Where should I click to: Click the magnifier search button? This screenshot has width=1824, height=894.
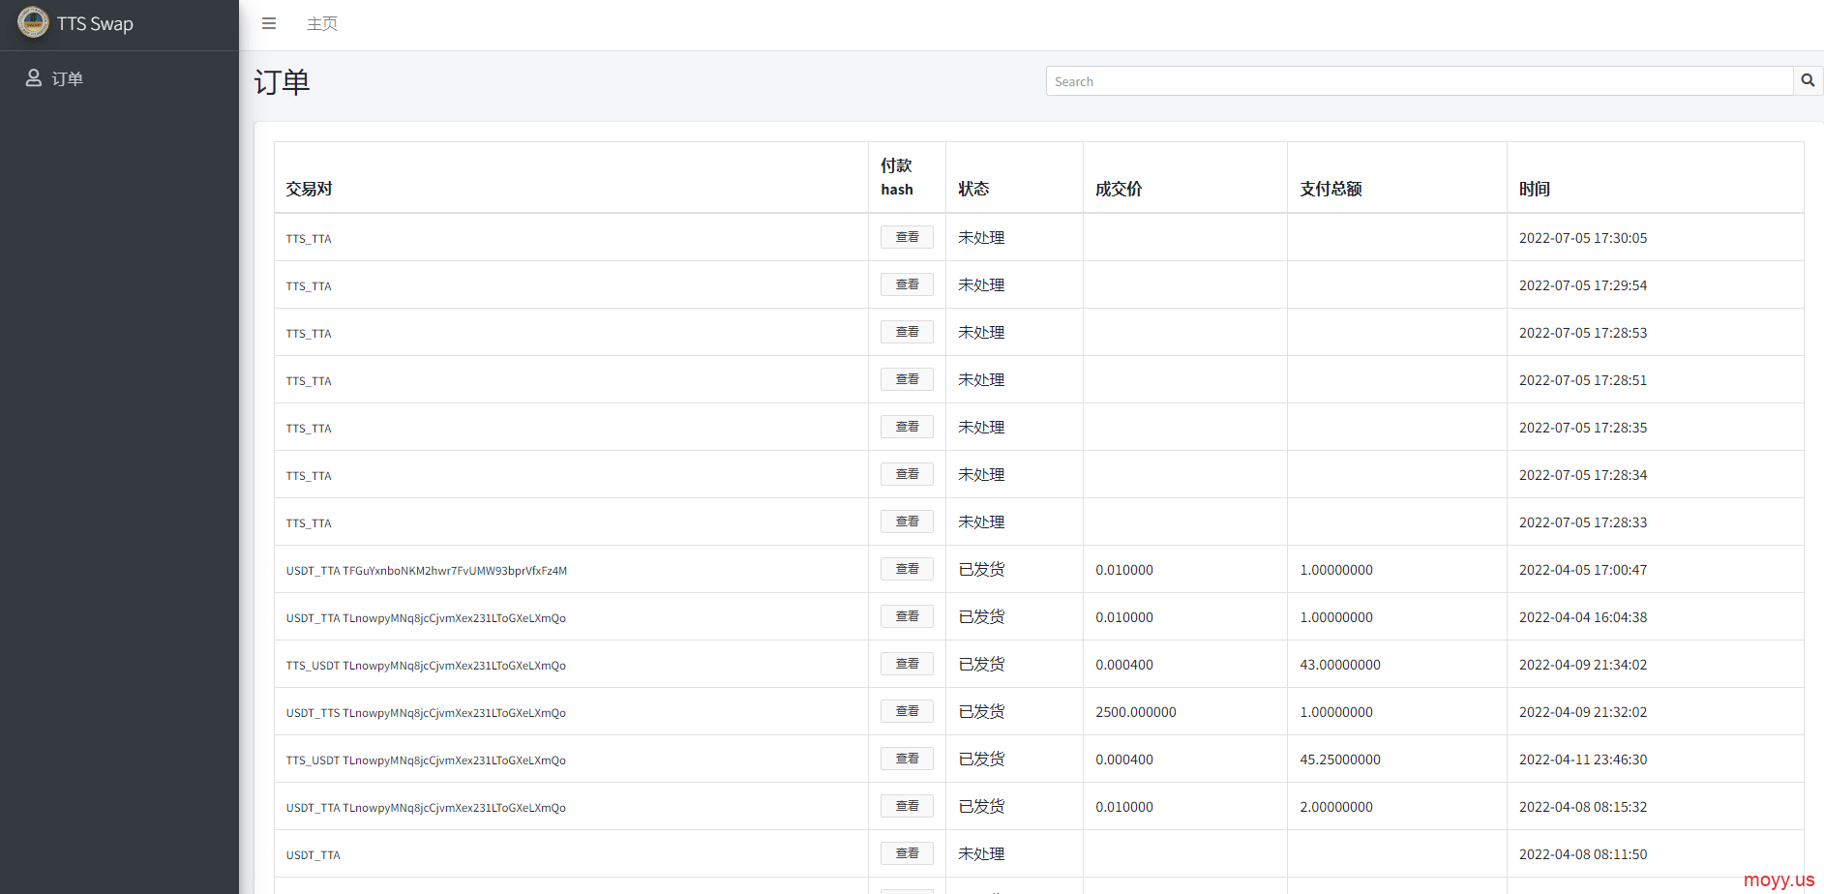pos(1807,81)
